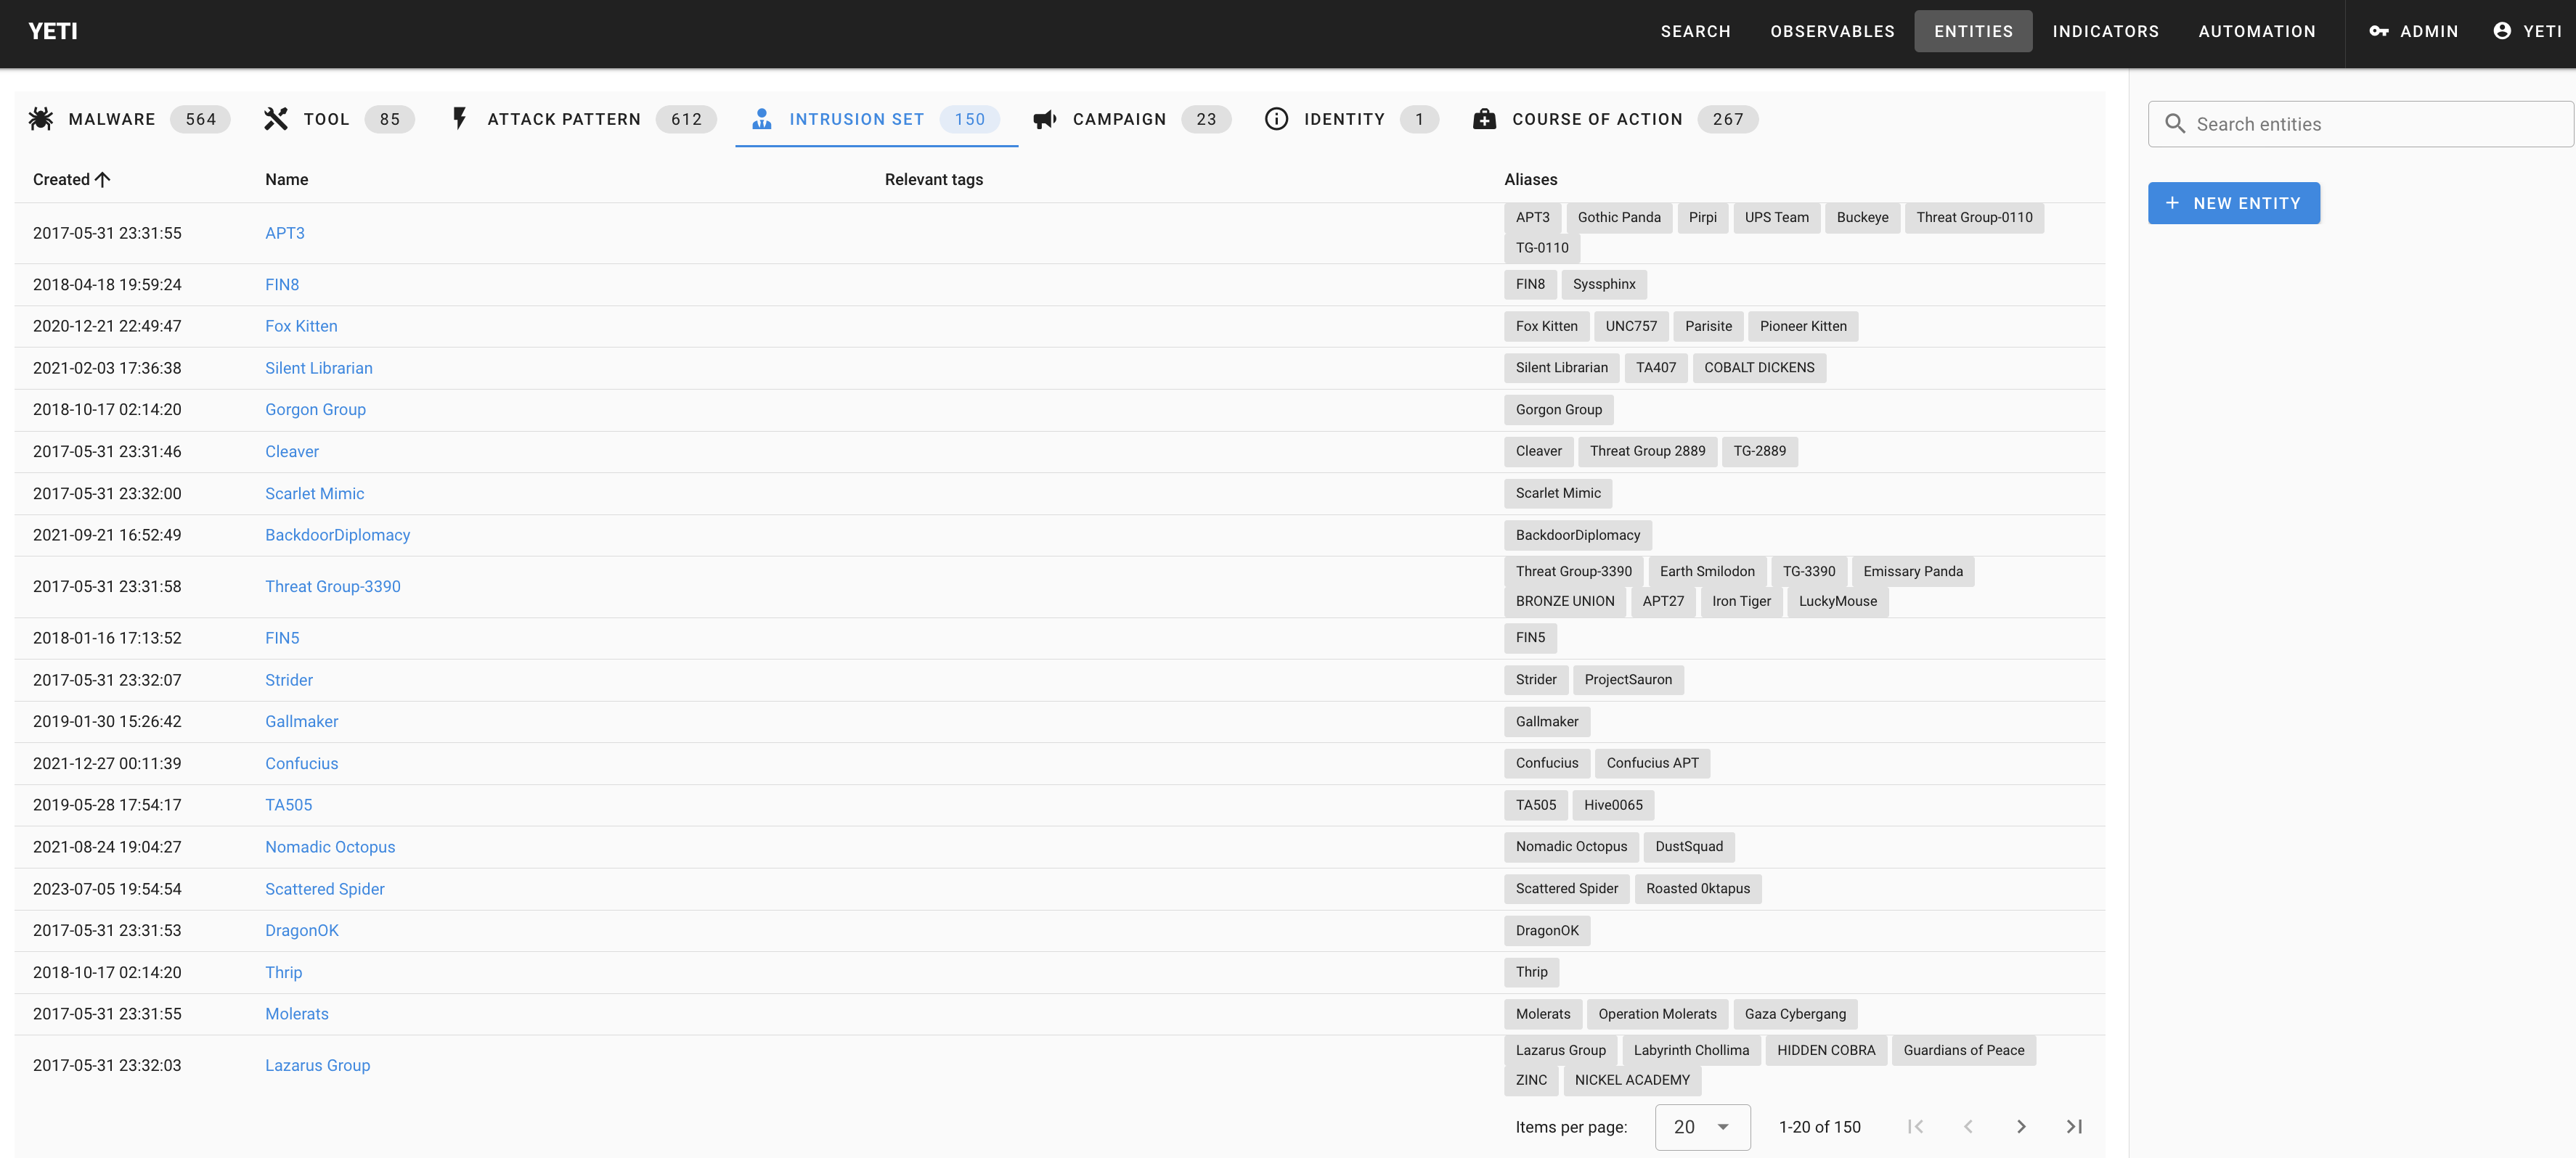The width and height of the screenshot is (2576, 1158).
Task: Click the Admin key icon
Action: pyautogui.click(x=2379, y=31)
